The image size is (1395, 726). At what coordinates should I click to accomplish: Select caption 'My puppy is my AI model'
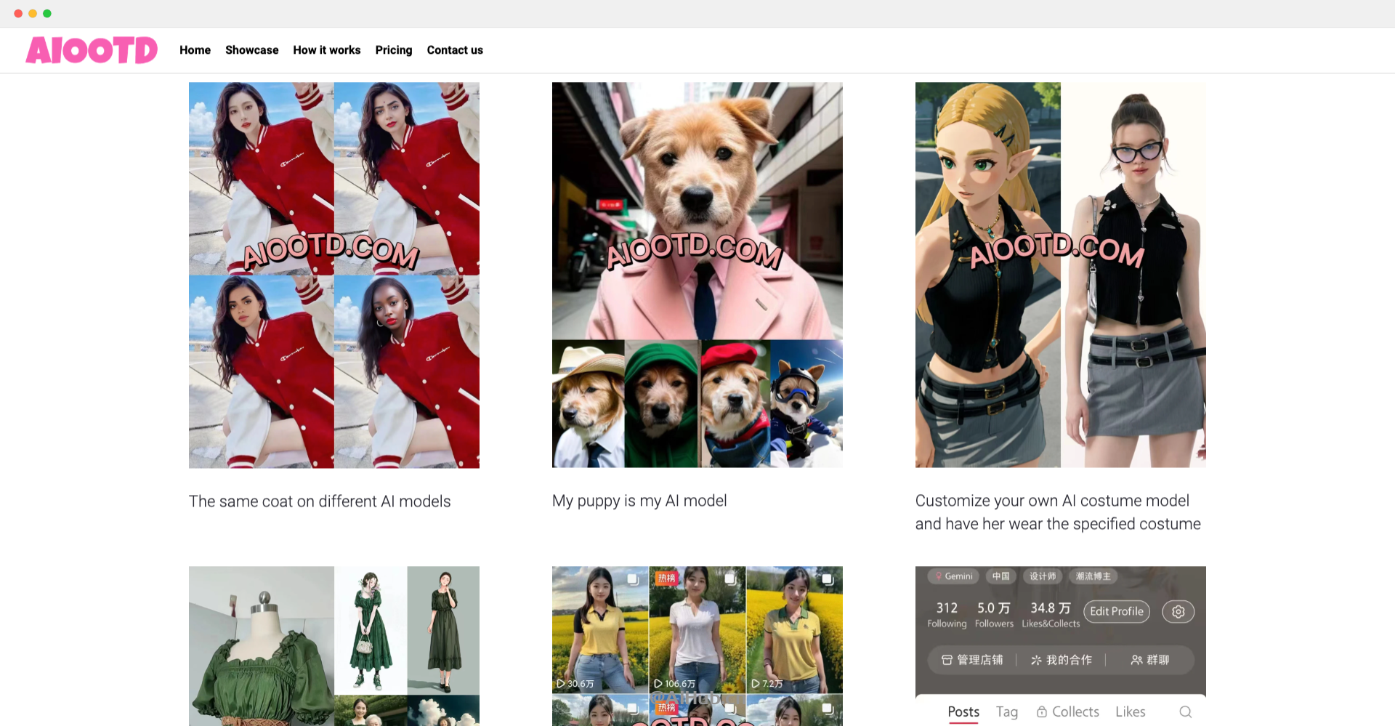point(639,501)
